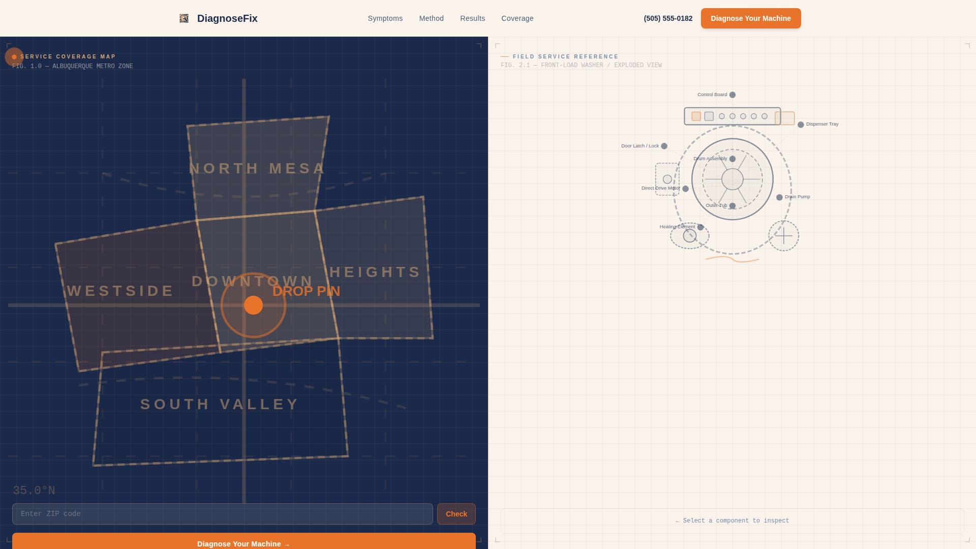The width and height of the screenshot is (976, 549).
Task: Click the DiagnoseFix logo icon
Action: [x=184, y=18]
